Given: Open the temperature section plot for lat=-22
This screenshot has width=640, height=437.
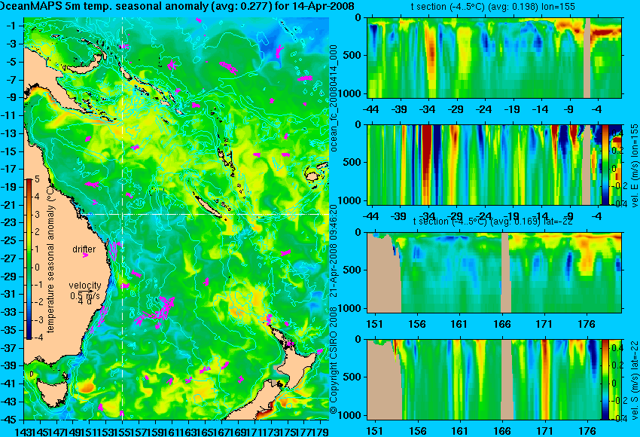Looking at the screenshot, I should click(x=494, y=273).
